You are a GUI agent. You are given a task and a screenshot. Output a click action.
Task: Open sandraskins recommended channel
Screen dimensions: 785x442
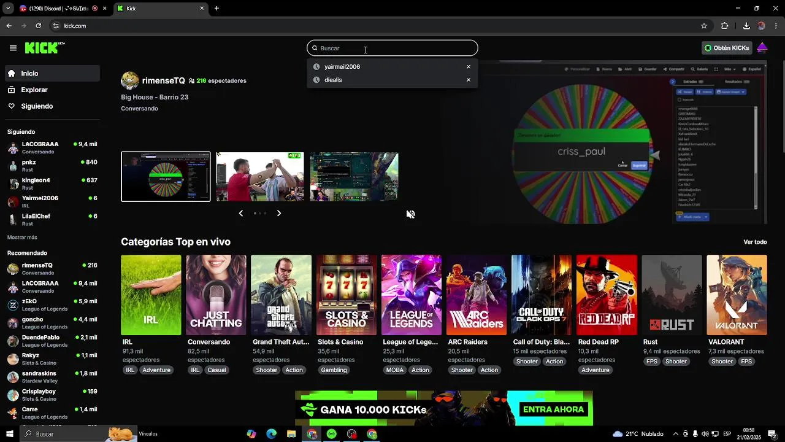[x=52, y=377]
